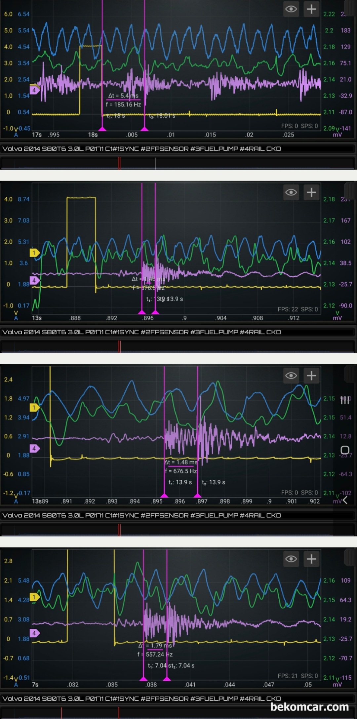Tap the Android home button
The height and width of the screenshot is (719, 357).
[x=345, y=450]
